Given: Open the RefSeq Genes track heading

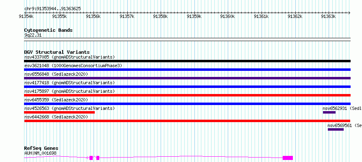Looking at the screenshot, I should click(x=41, y=149).
